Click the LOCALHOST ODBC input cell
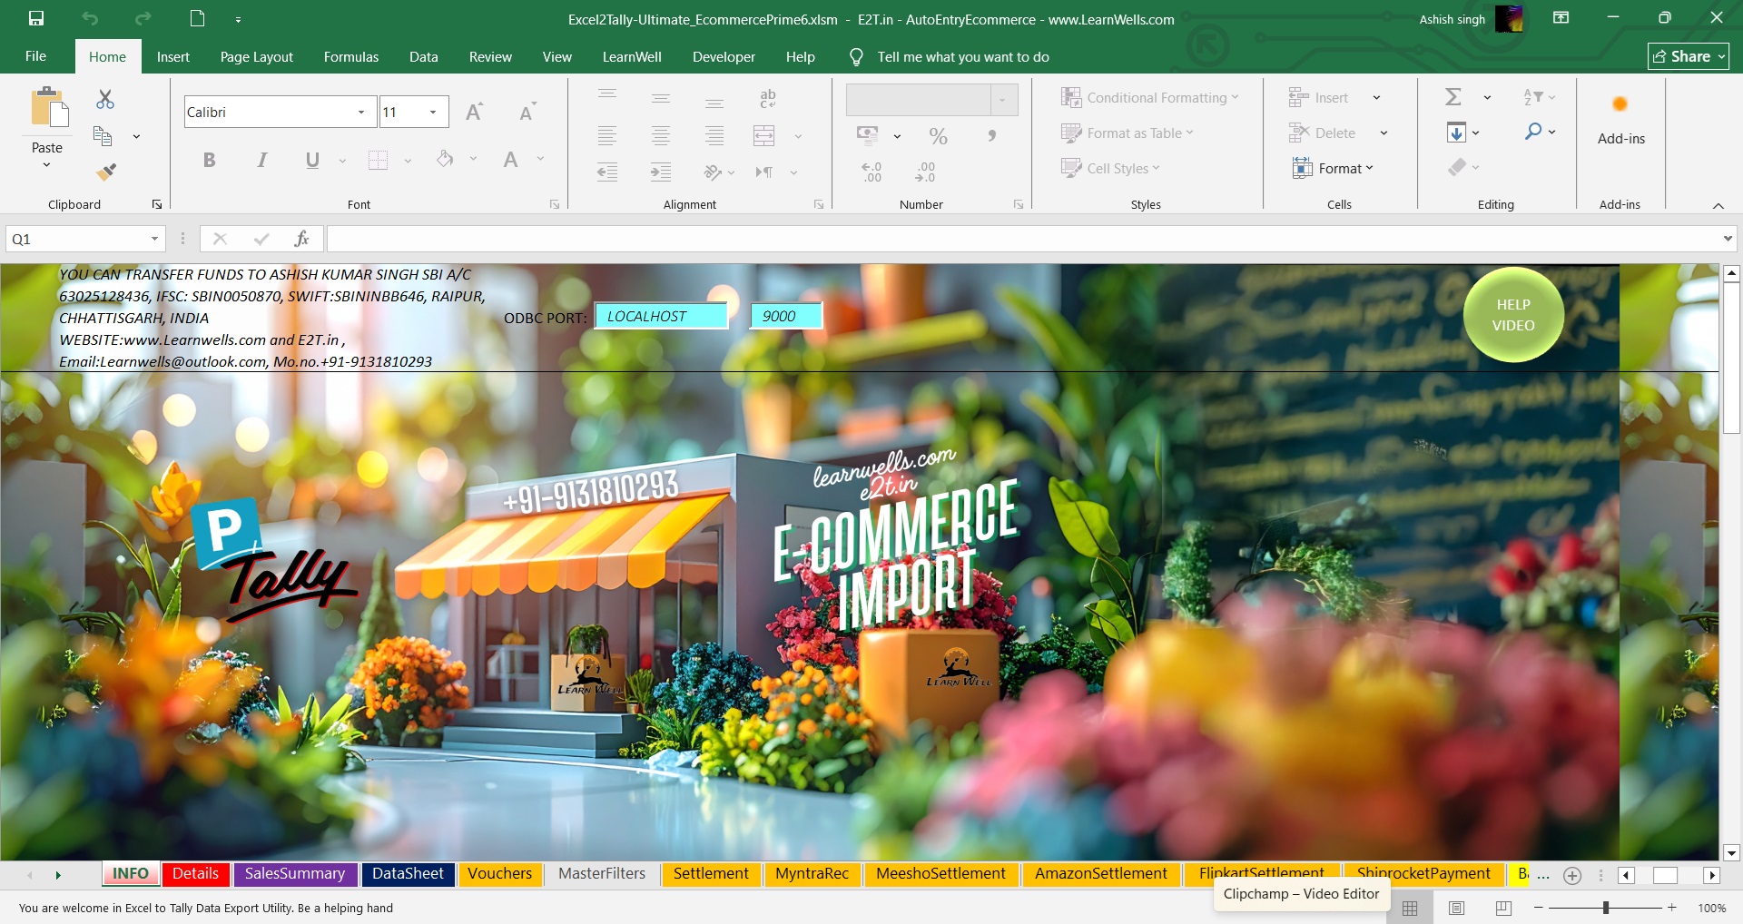Screen dimensions: 1743x924 coord(661,316)
